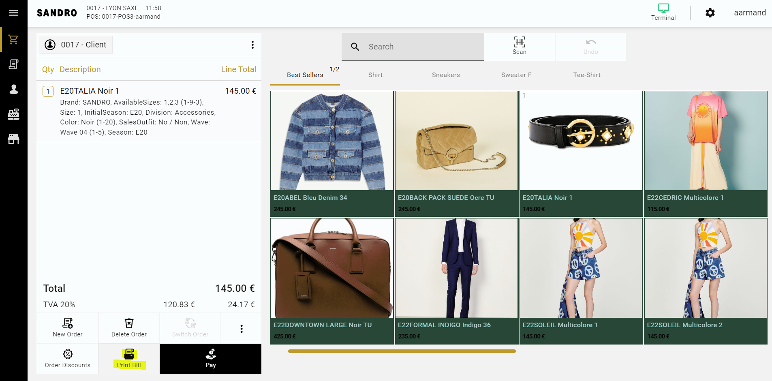Click the magnifier search icon
The height and width of the screenshot is (381, 772).
[x=355, y=47]
